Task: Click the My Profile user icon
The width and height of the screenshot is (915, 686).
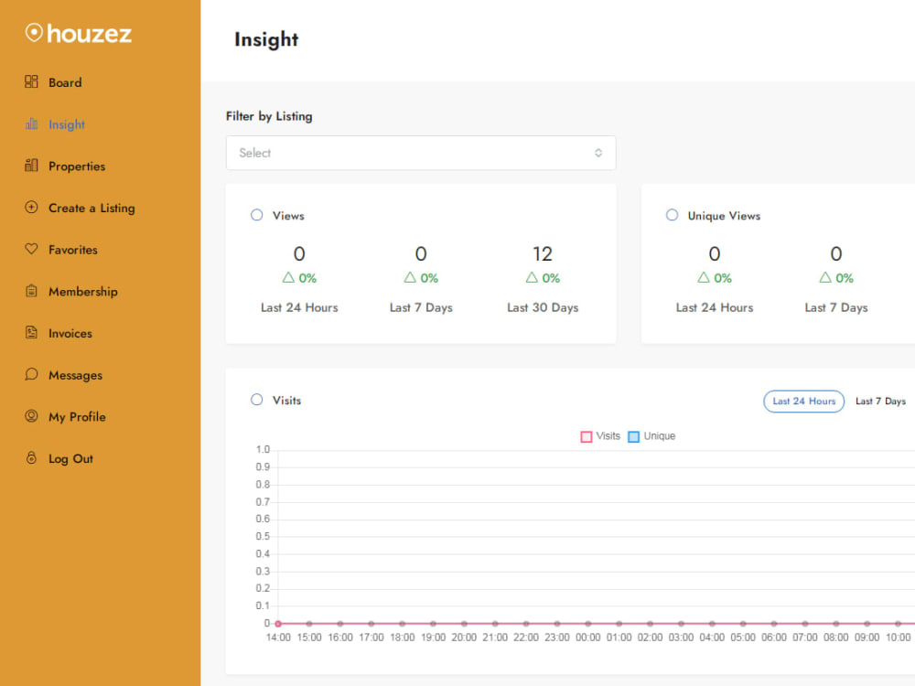Action: (31, 416)
